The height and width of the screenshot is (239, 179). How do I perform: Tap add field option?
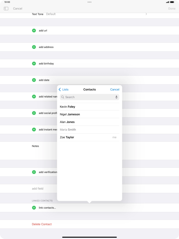click(38, 189)
